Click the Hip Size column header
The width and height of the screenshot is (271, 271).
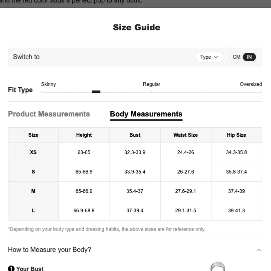236,135
